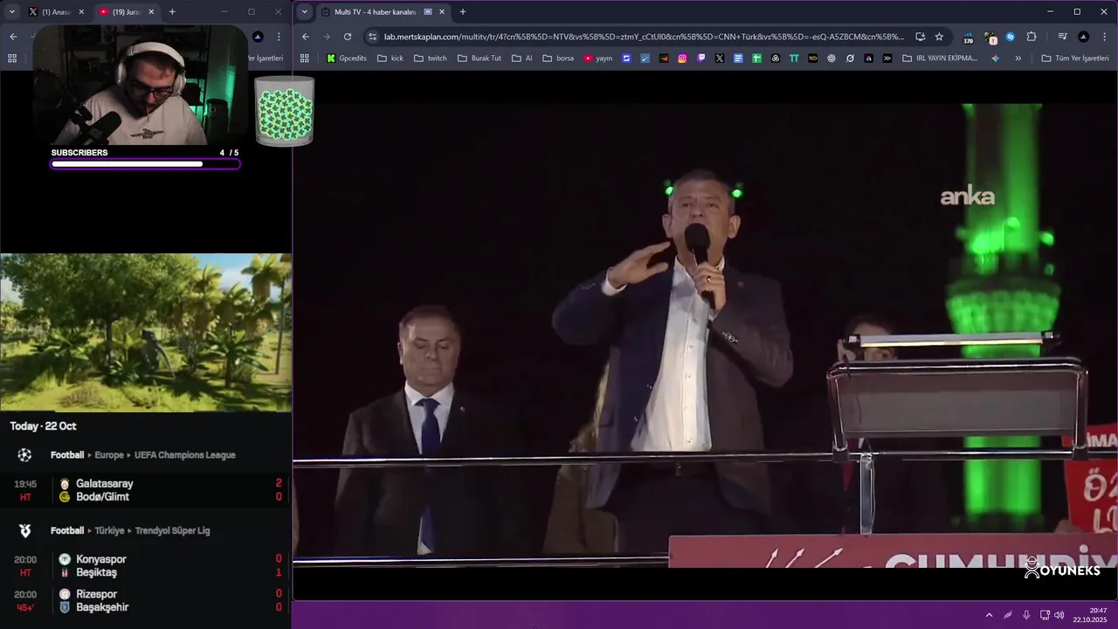Open the Google Sheets bookmark icon
The height and width of the screenshot is (629, 1118).
pos(757,59)
